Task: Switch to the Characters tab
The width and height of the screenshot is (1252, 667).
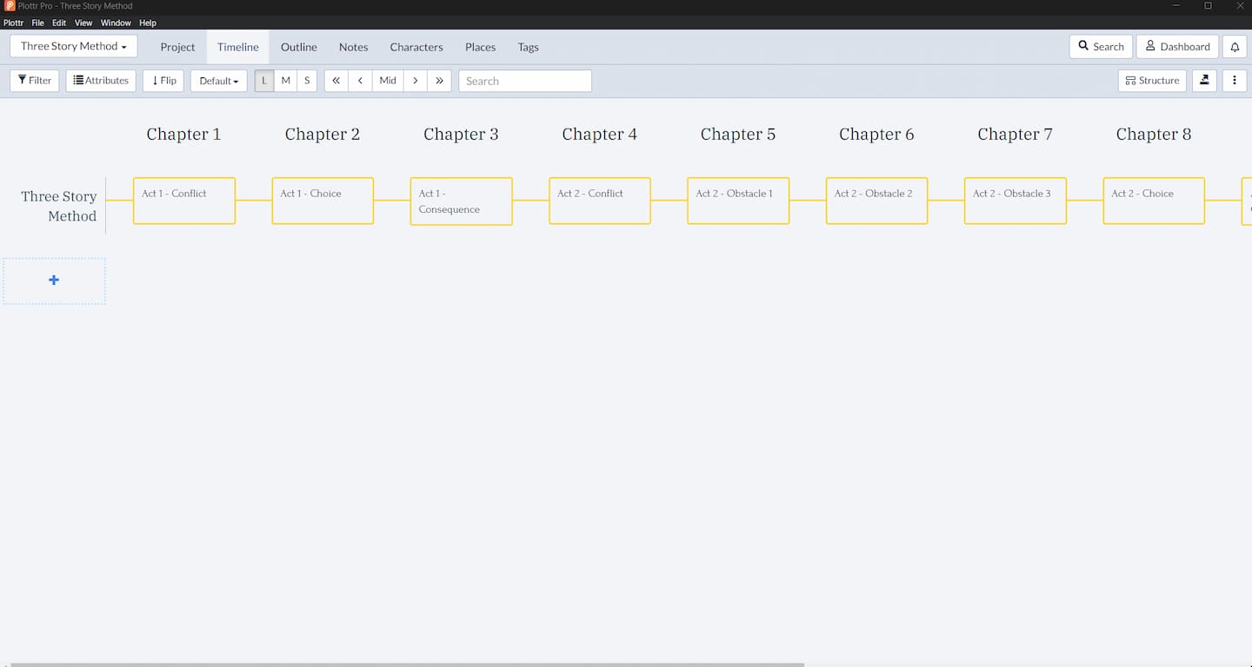Action: tap(416, 47)
